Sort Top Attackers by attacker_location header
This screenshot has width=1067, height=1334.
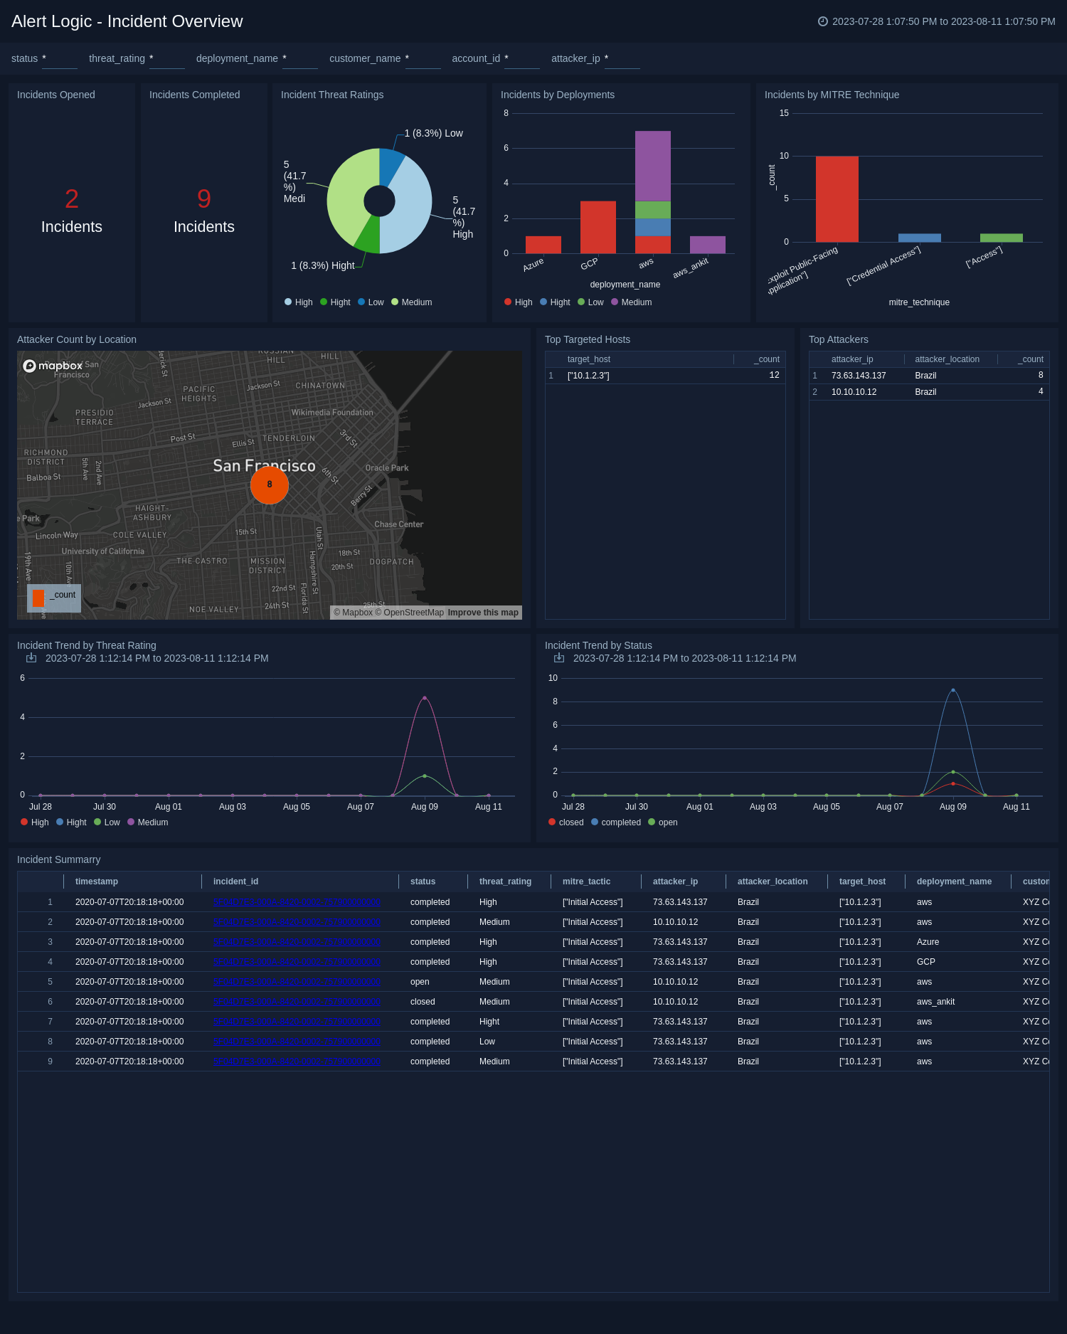coord(947,359)
